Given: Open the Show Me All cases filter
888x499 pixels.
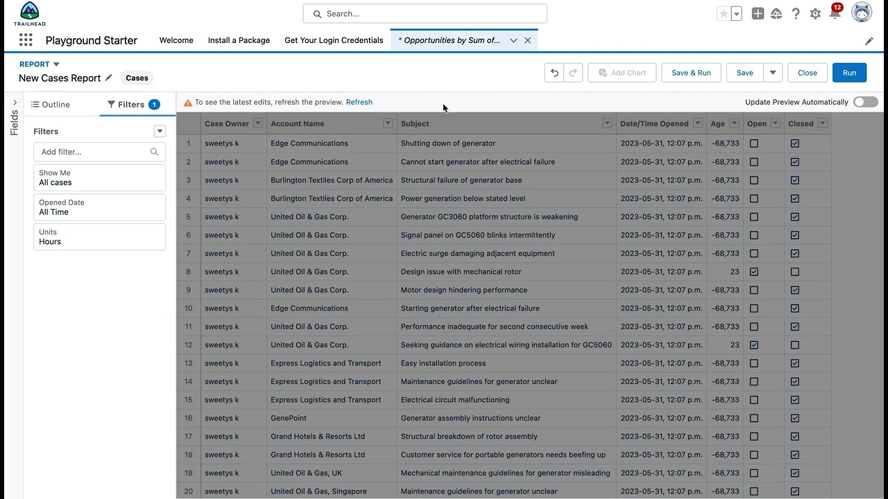Looking at the screenshot, I should tap(99, 178).
